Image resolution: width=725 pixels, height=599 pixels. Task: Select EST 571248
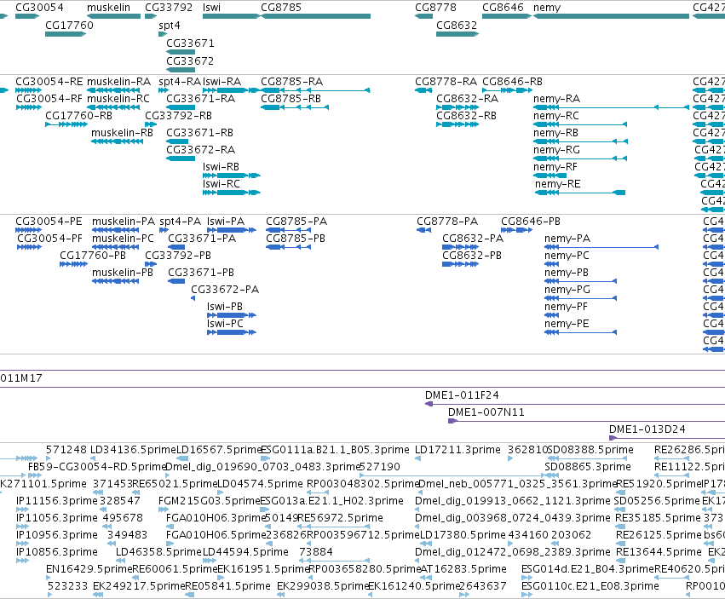pos(66,450)
